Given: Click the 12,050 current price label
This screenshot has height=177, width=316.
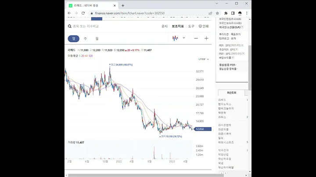Looking at the screenshot, I should [202, 129].
